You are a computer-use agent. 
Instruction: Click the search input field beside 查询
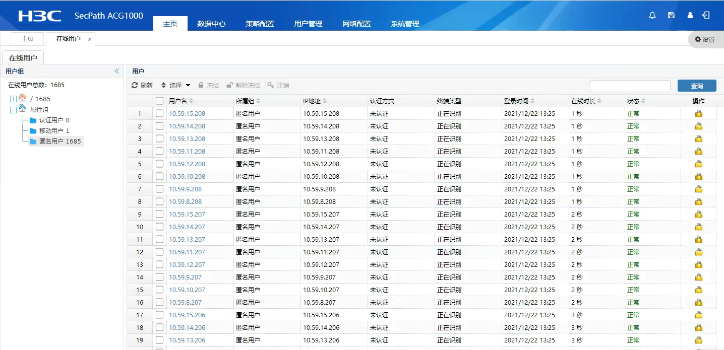[630, 86]
